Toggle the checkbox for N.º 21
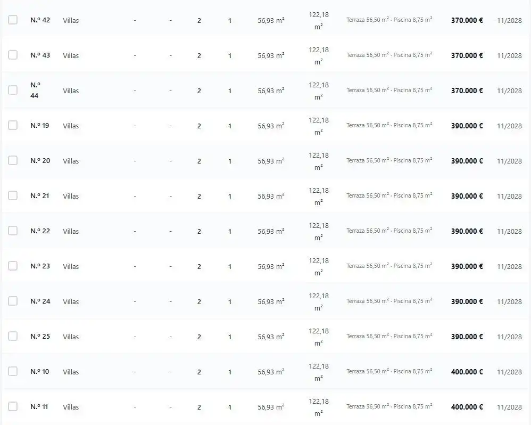Image resolution: width=531 pixels, height=425 pixels. coord(13,195)
